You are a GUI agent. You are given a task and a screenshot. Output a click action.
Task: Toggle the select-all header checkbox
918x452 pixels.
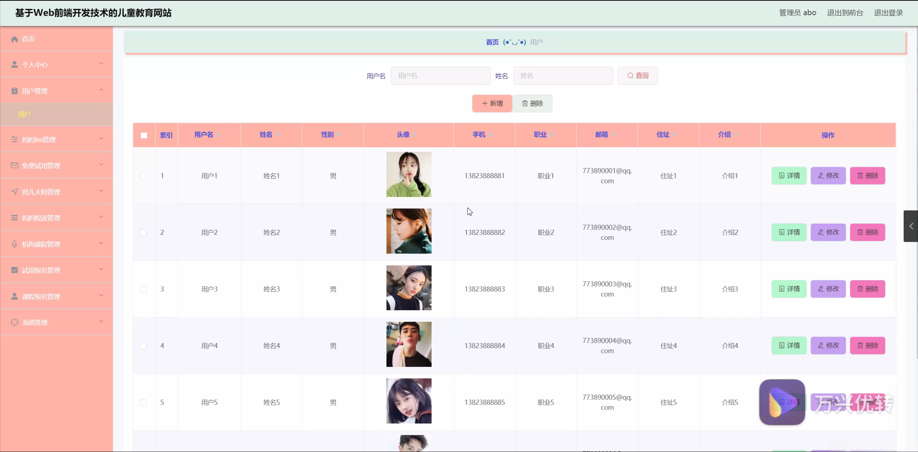pos(144,135)
